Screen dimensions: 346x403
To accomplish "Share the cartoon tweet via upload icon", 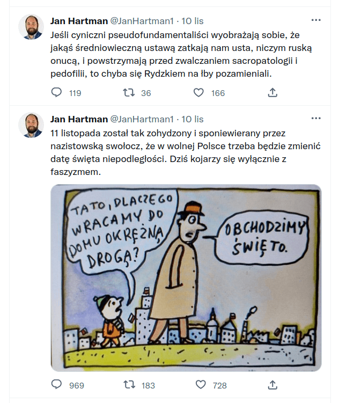I will coord(273,385).
